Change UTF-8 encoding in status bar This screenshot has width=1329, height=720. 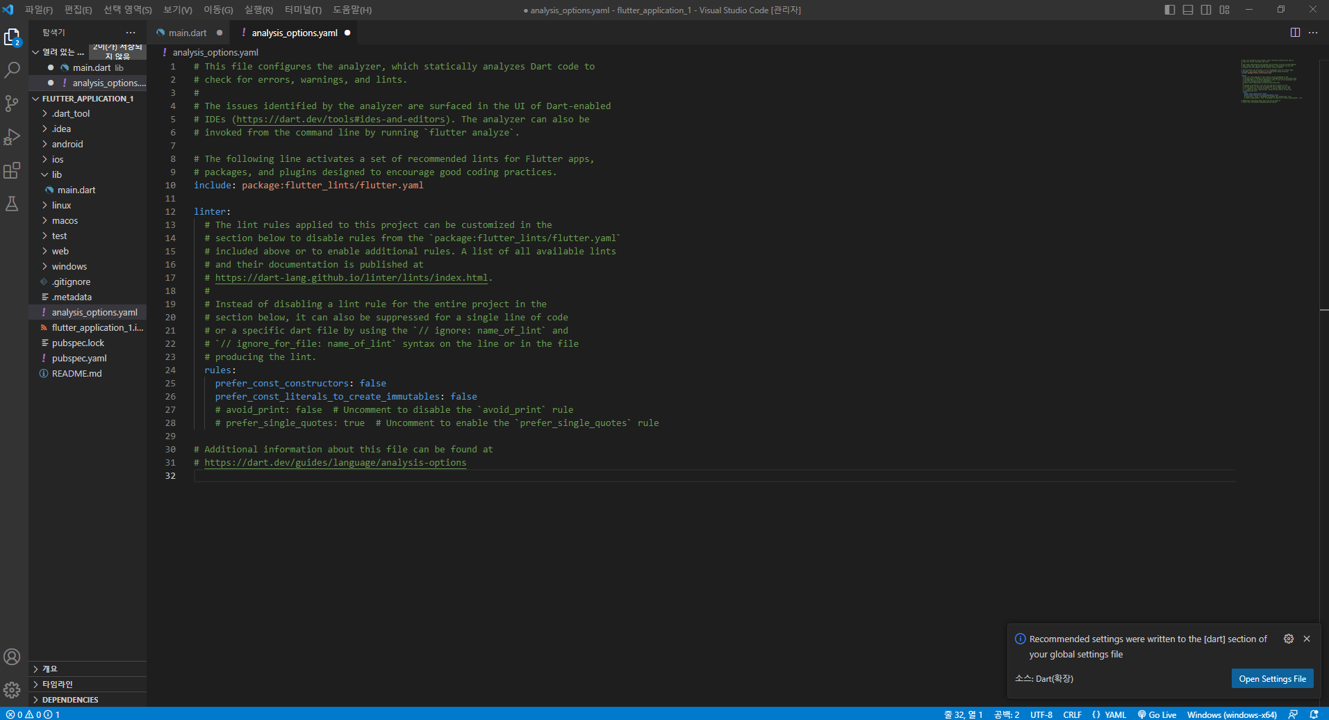(1041, 714)
